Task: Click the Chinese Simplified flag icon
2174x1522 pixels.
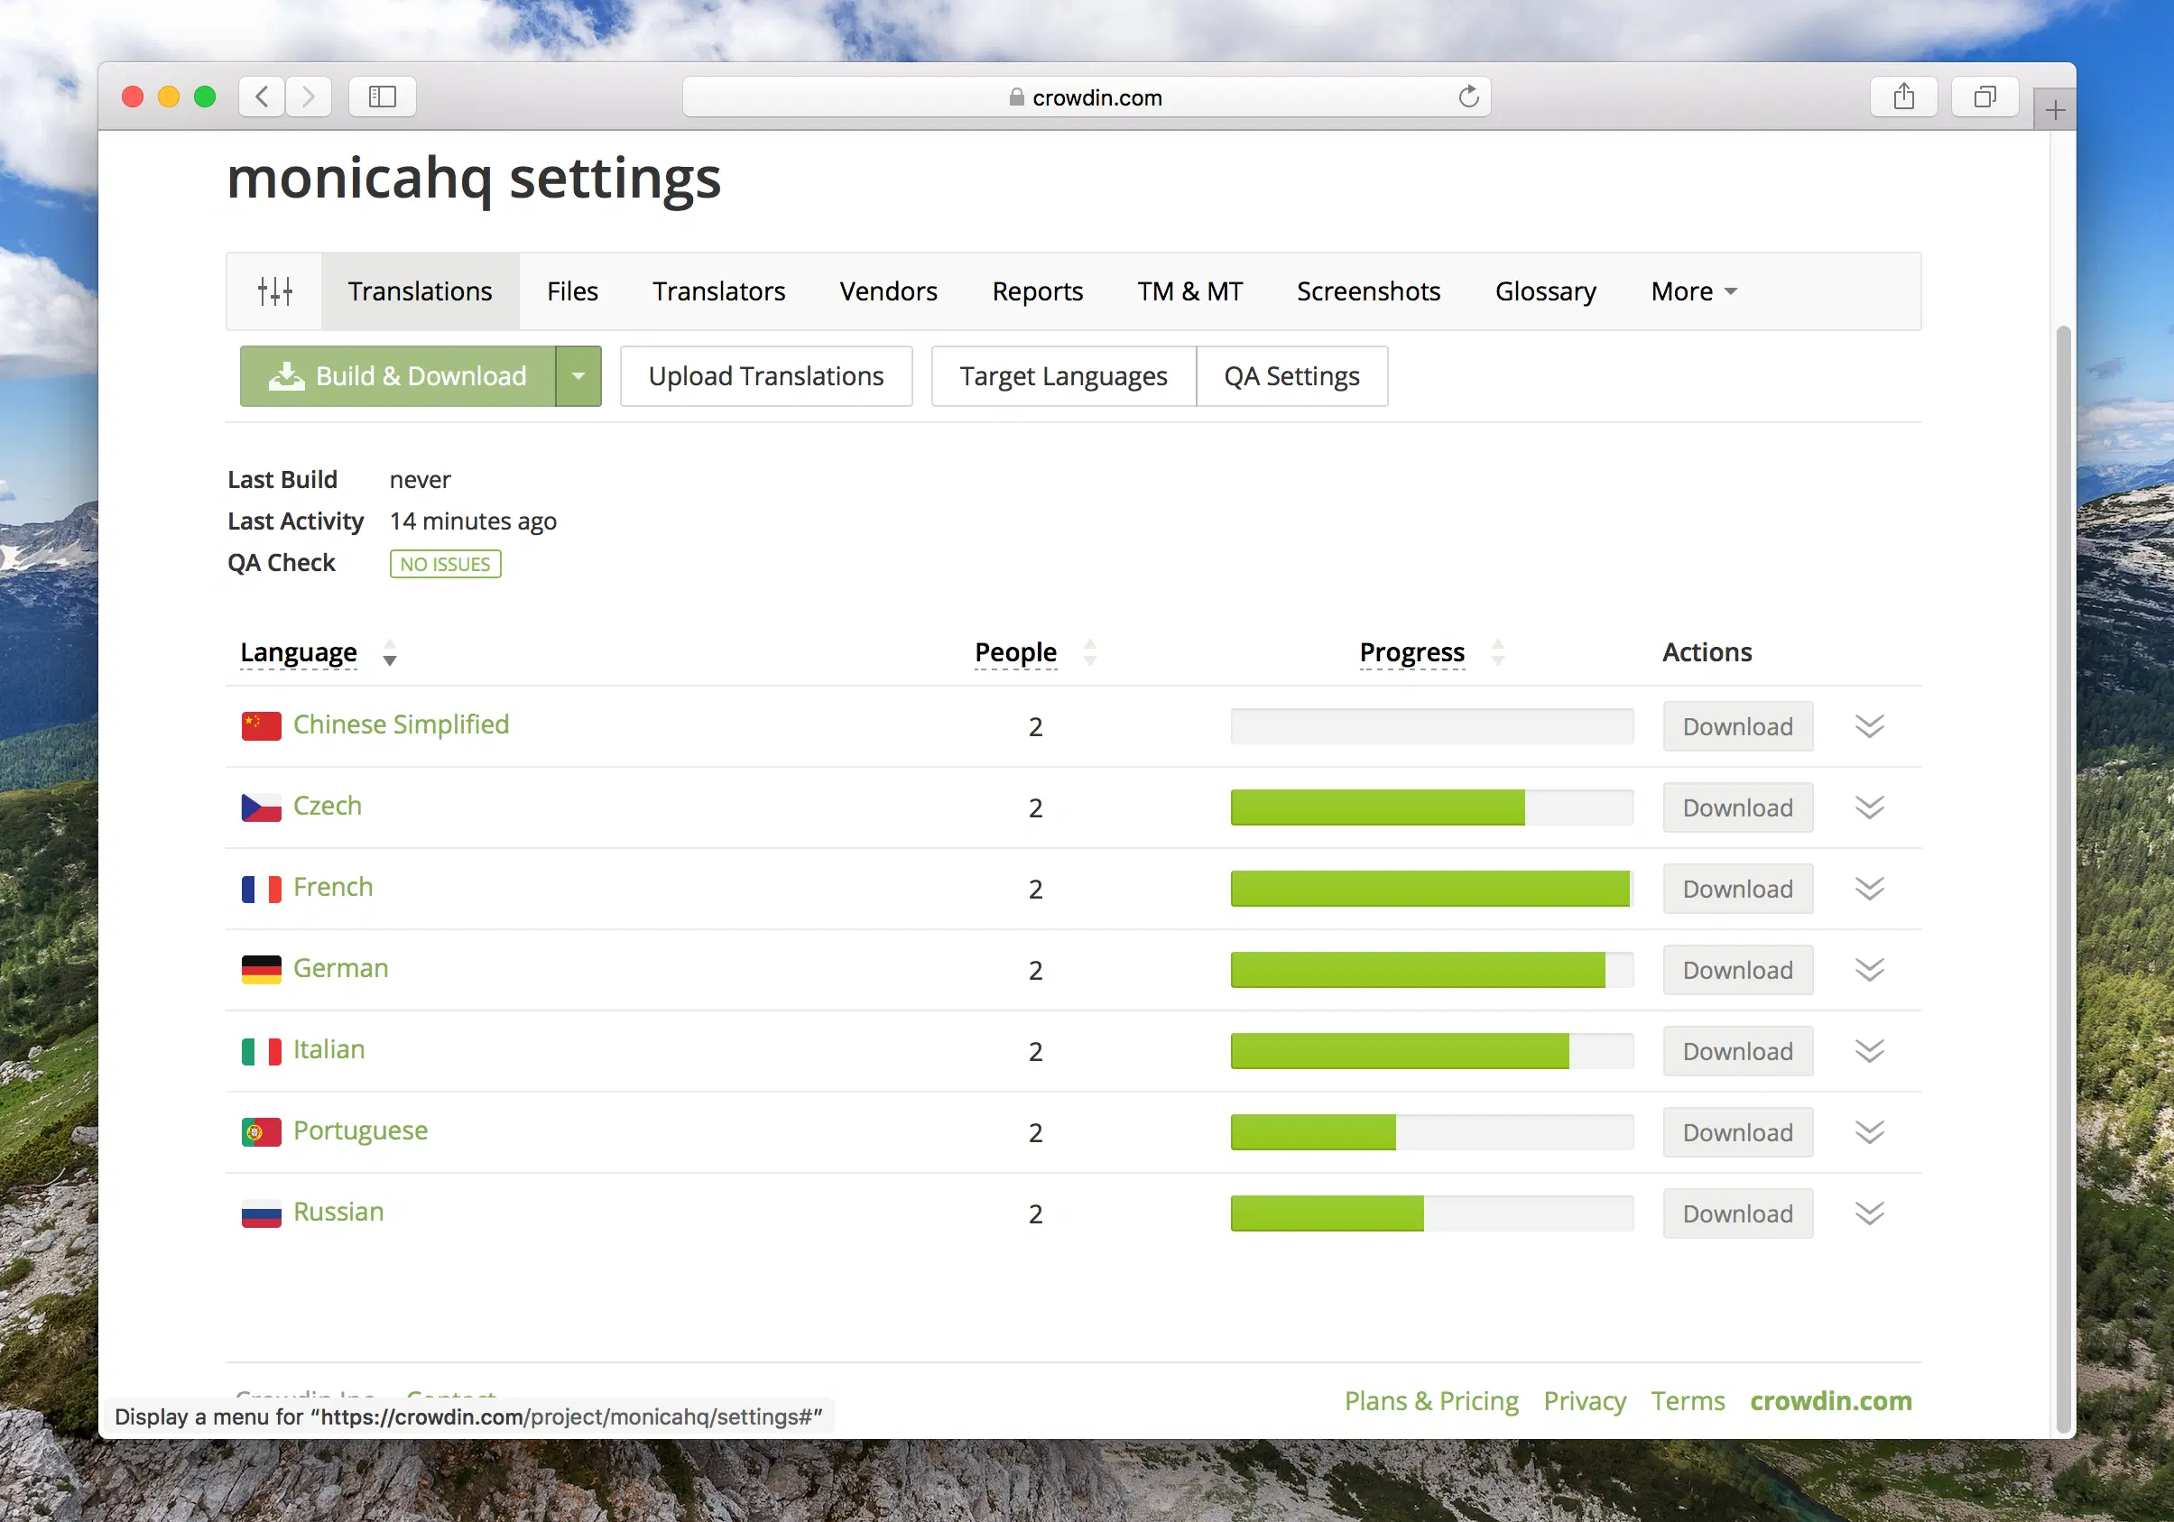Action: point(262,726)
